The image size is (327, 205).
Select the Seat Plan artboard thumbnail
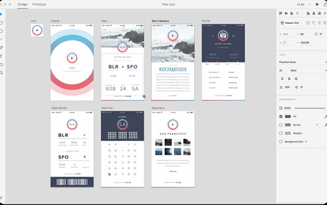(x=123, y=149)
